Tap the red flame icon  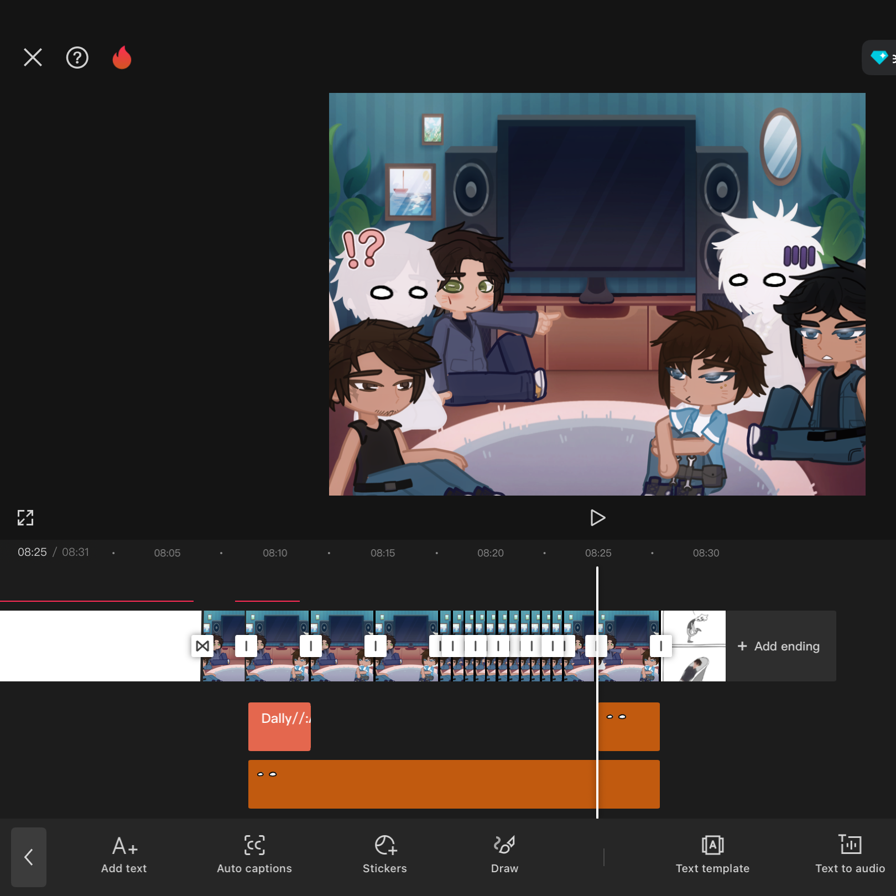[122, 58]
